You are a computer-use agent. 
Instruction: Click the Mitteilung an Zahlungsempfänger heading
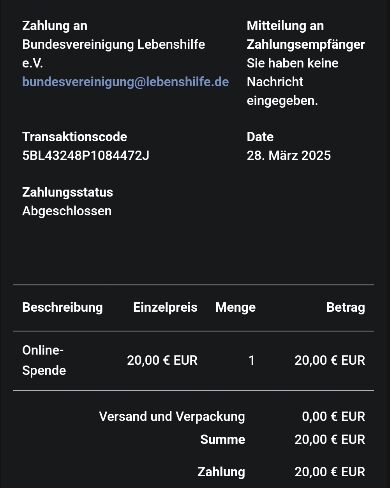point(305,35)
